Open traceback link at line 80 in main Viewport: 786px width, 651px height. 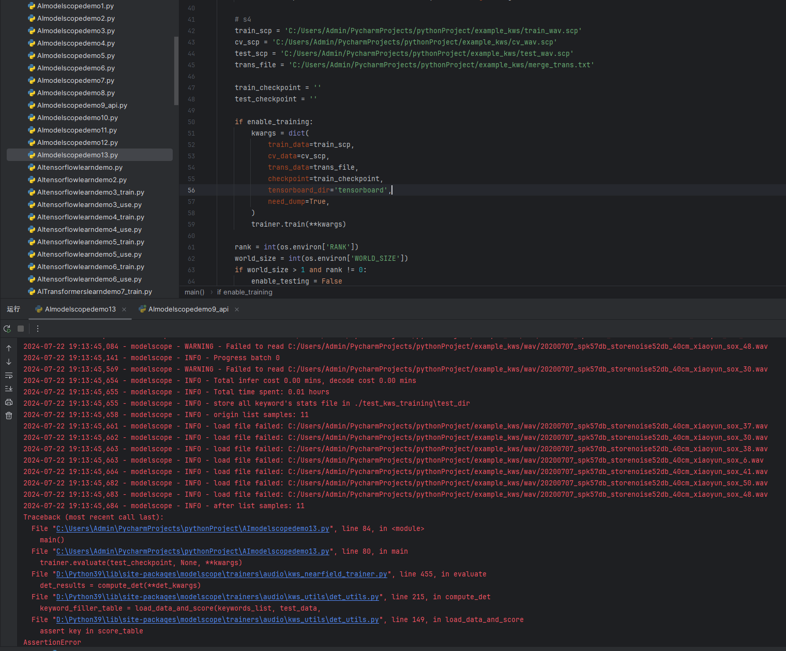tap(192, 552)
